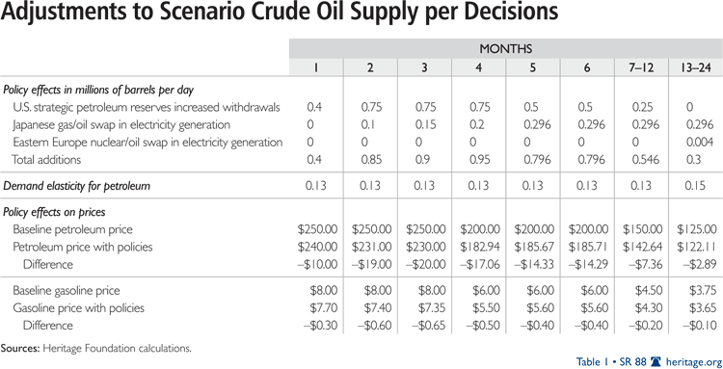Click the Japanese gas/oil swap row label
Viewport: 723px width, 369px height.
(x=121, y=125)
